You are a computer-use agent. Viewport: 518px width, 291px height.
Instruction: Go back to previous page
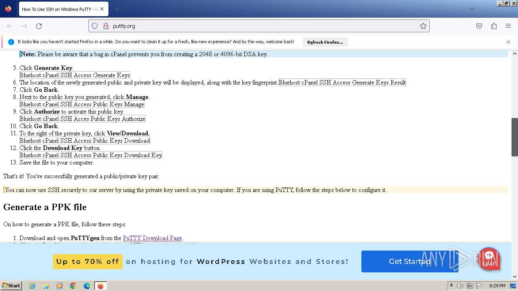click(x=10, y=26)
